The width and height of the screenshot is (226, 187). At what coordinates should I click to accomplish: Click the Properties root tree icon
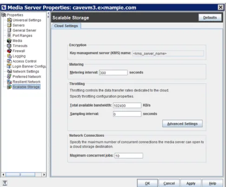pos(4,15)
